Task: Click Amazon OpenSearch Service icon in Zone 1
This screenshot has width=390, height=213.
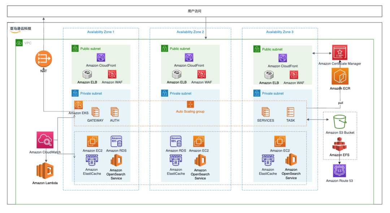Action: (116, 160)
